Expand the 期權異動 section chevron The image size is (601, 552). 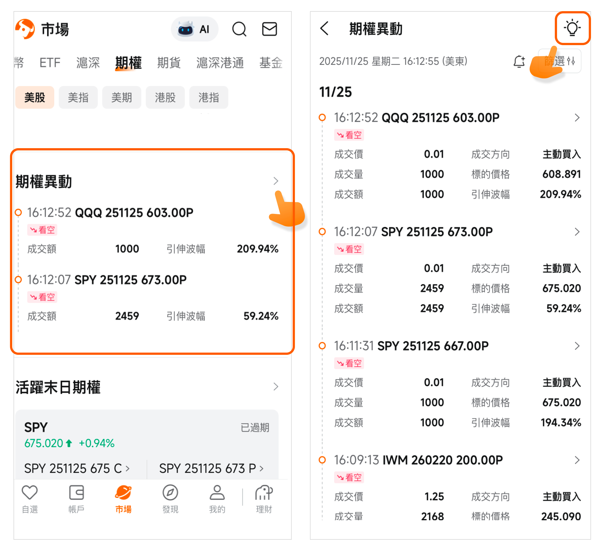click(x=276, y=181)
